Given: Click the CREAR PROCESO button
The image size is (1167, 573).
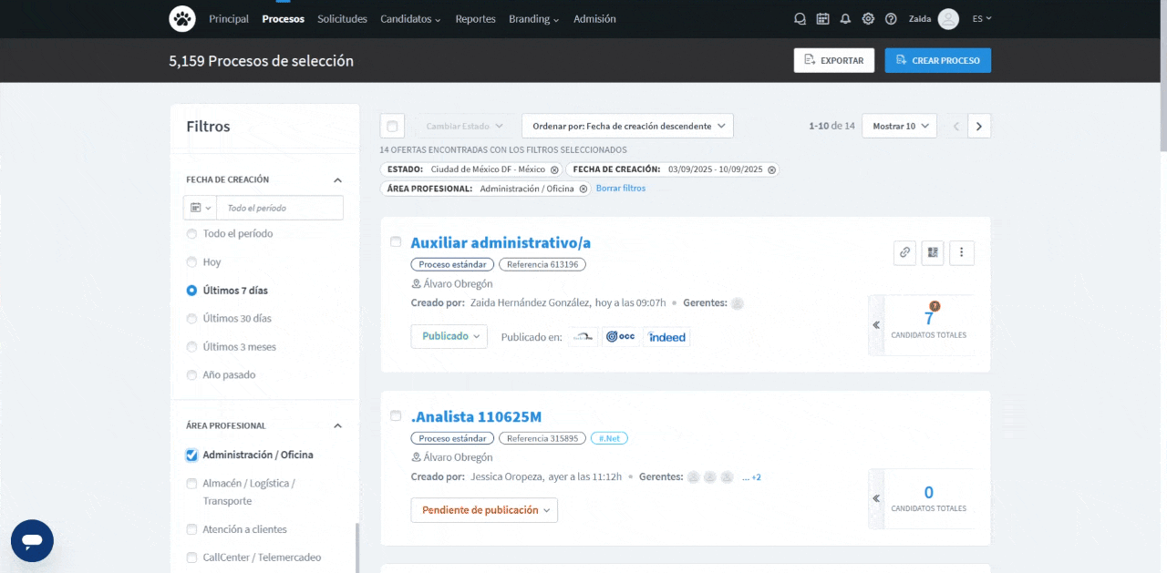Looking at the screenshot, I should pyautogui.click(x=937, y=60).
